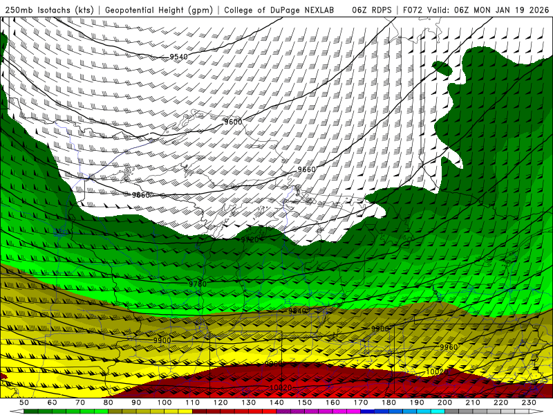
Task: Click the 50 value on the color scale
Action: 24,403
